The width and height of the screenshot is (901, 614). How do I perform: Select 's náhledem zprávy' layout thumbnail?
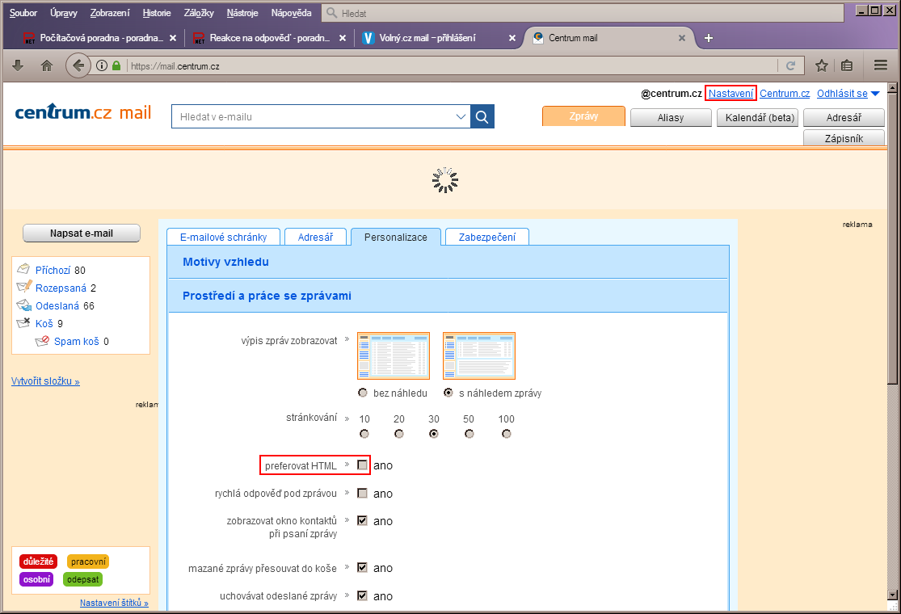[x=479, y=355]
